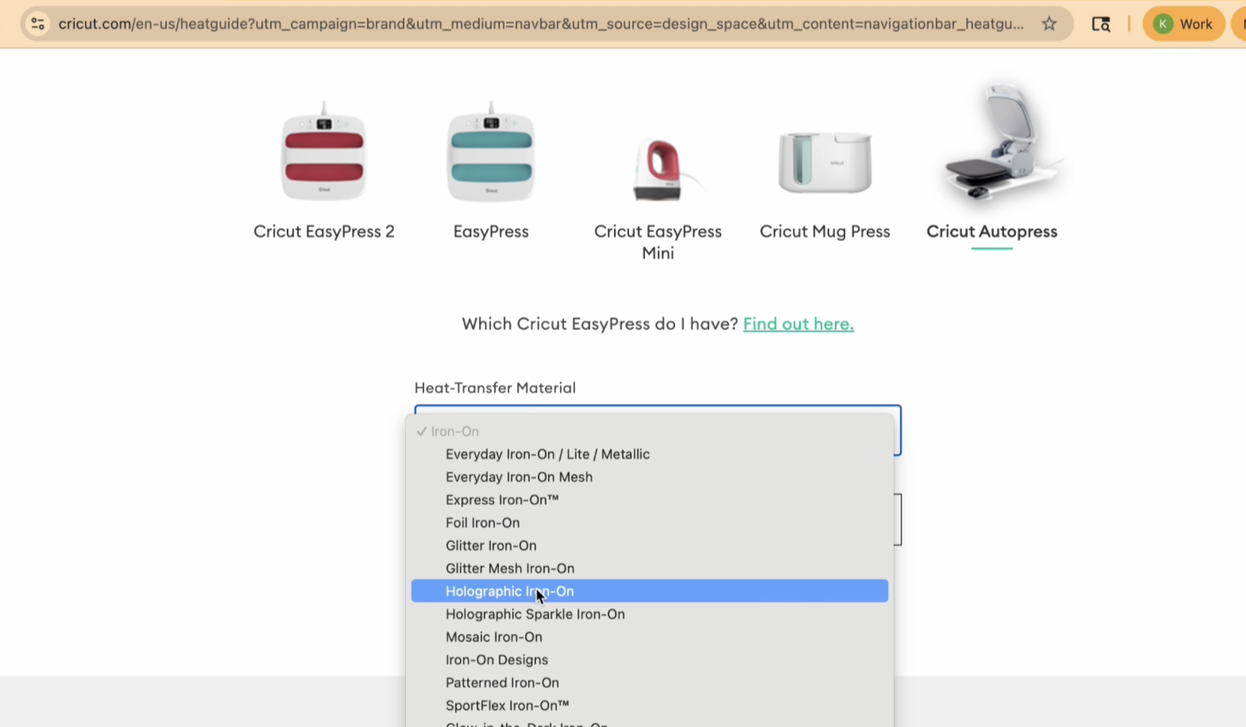Choose Everyday Iron-On / Lite / Metallic option

coord(547,454)
